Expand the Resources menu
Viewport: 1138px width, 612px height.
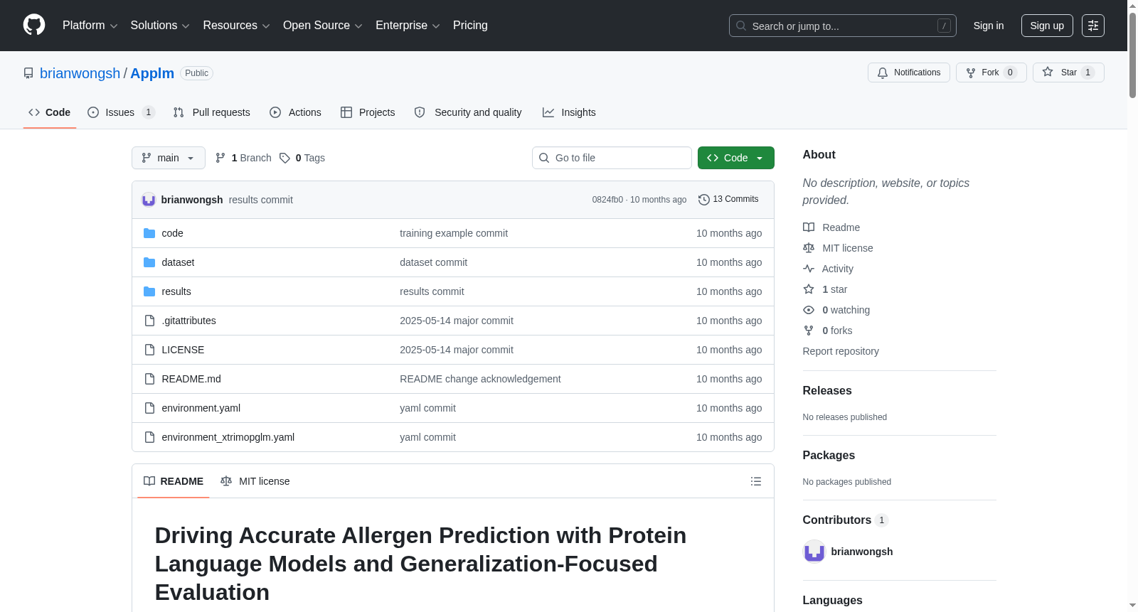click(236, 26)
